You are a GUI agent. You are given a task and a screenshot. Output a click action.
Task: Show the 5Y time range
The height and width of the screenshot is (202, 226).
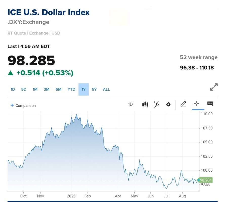tap(94, 89)
